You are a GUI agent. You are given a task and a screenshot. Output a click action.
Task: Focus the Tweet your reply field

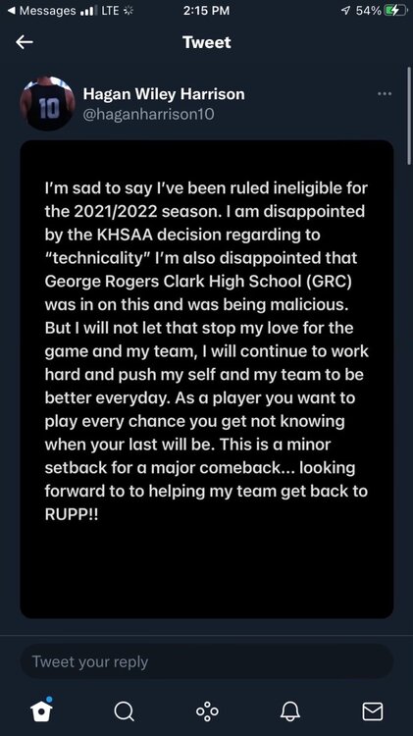(x=206, y=661)
